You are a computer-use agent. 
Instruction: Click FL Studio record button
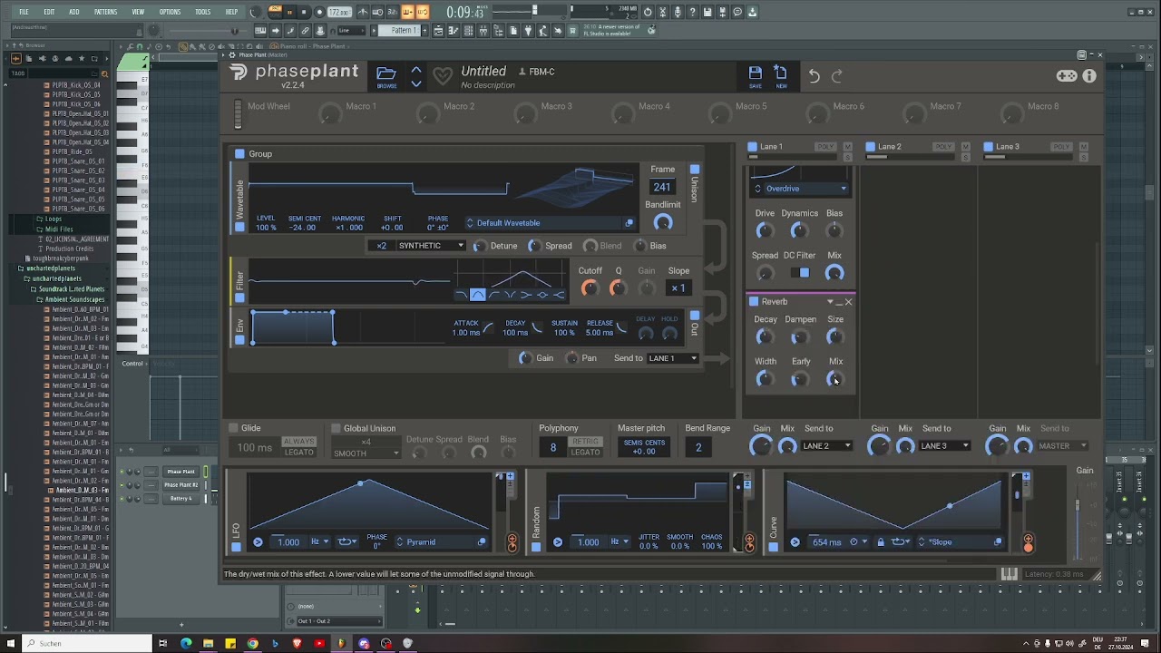pyautogui.click(x=317, y=12)
